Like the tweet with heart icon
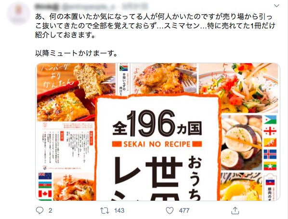Screen dimensions: 288x219 [x=170, y=210]
